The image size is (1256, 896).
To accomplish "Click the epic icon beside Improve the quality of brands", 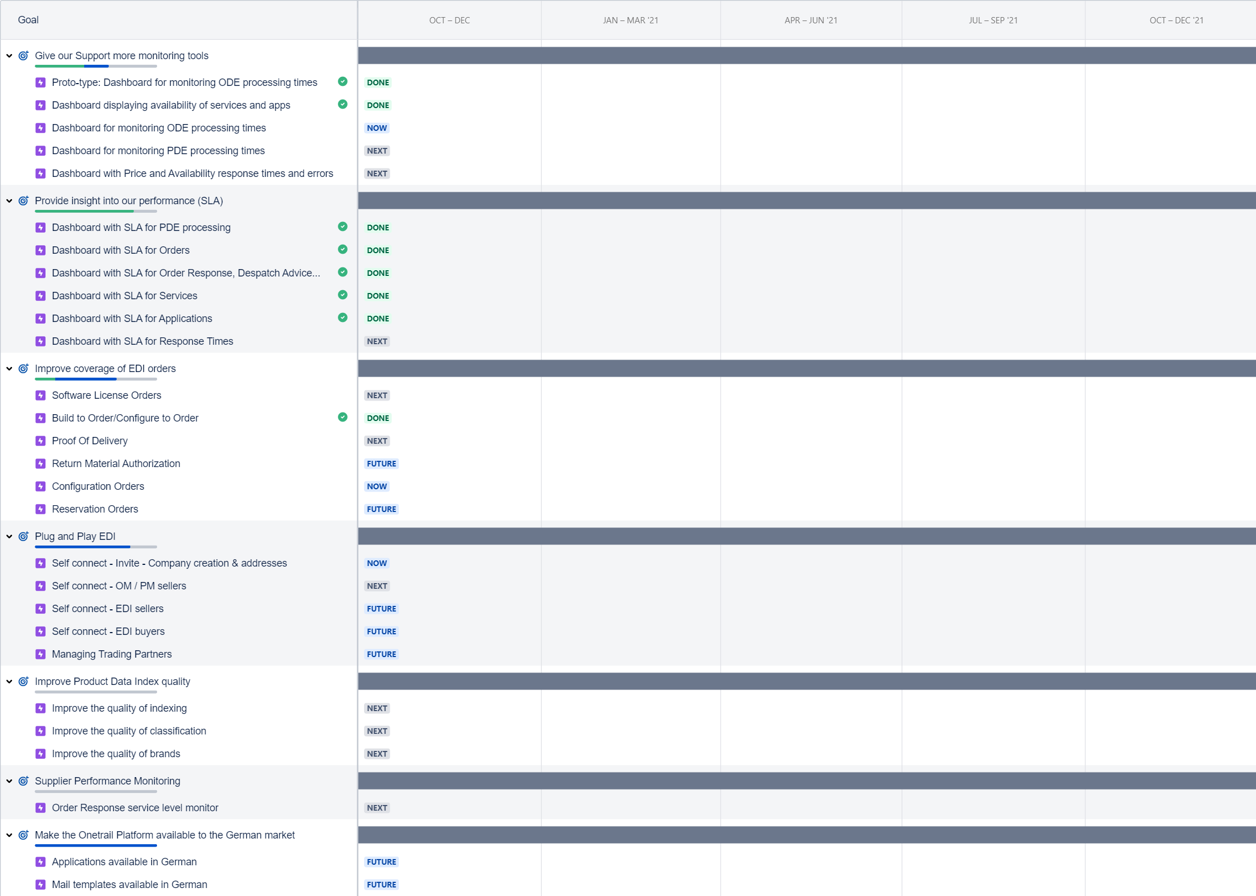I will pos(40,754).
